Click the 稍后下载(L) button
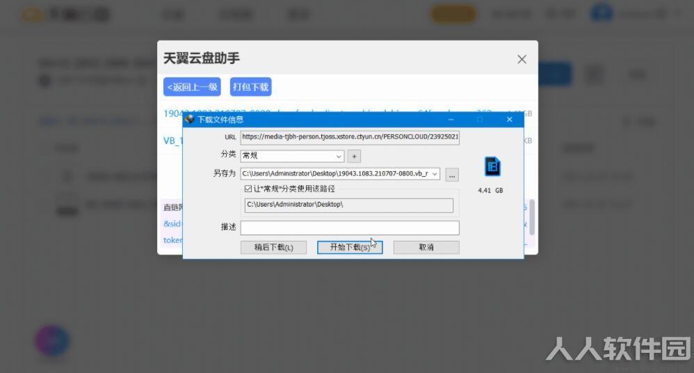The height and width of the screenshot is (373, 694). point(273,247)
